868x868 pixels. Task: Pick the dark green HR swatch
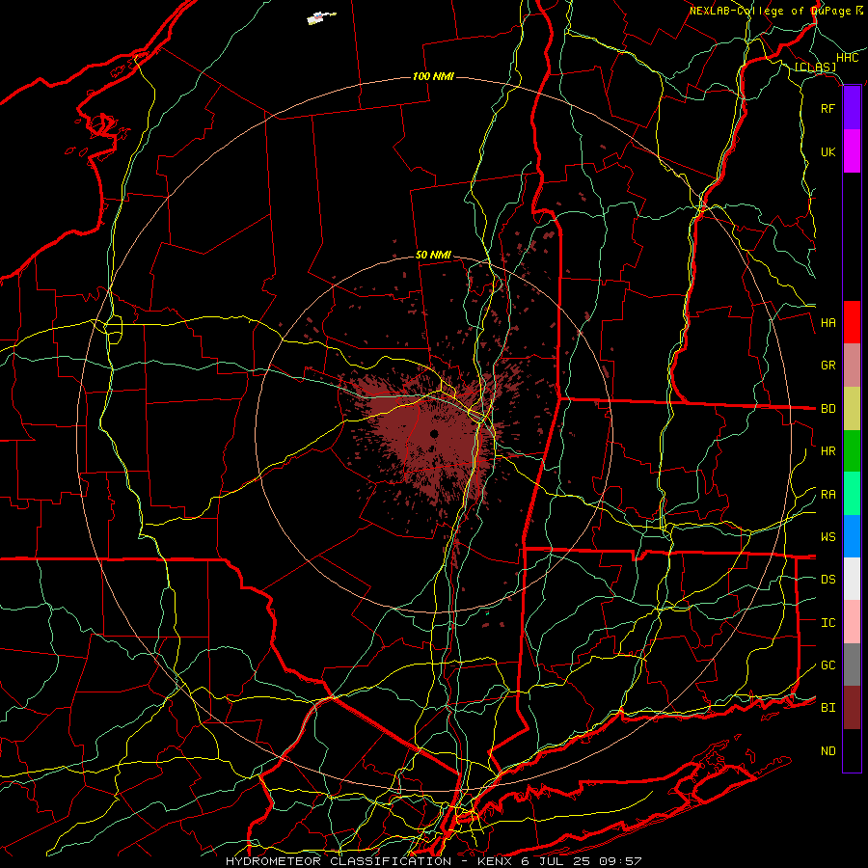pyautogui.click(x=852, y=451)
